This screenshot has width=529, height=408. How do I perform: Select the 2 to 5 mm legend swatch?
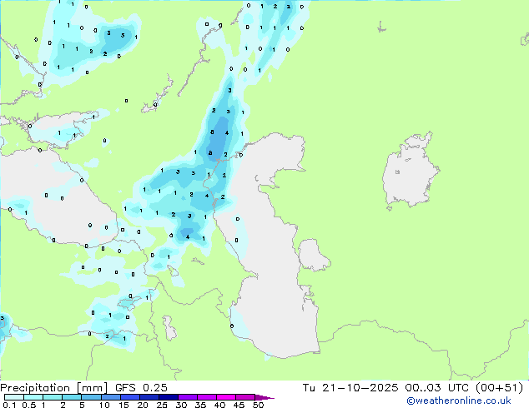[x=72, y=397]
